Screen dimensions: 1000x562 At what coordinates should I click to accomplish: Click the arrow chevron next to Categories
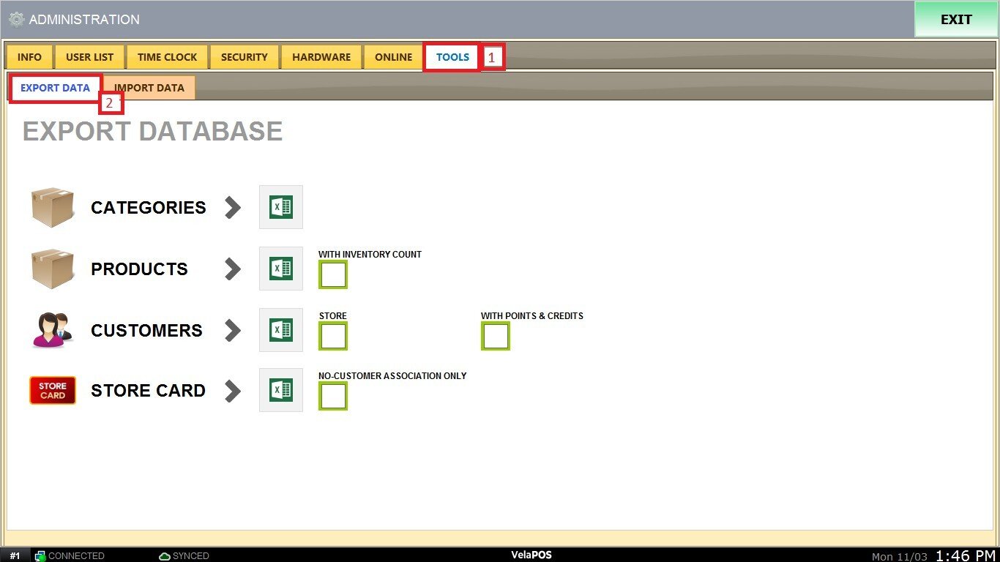233,207
